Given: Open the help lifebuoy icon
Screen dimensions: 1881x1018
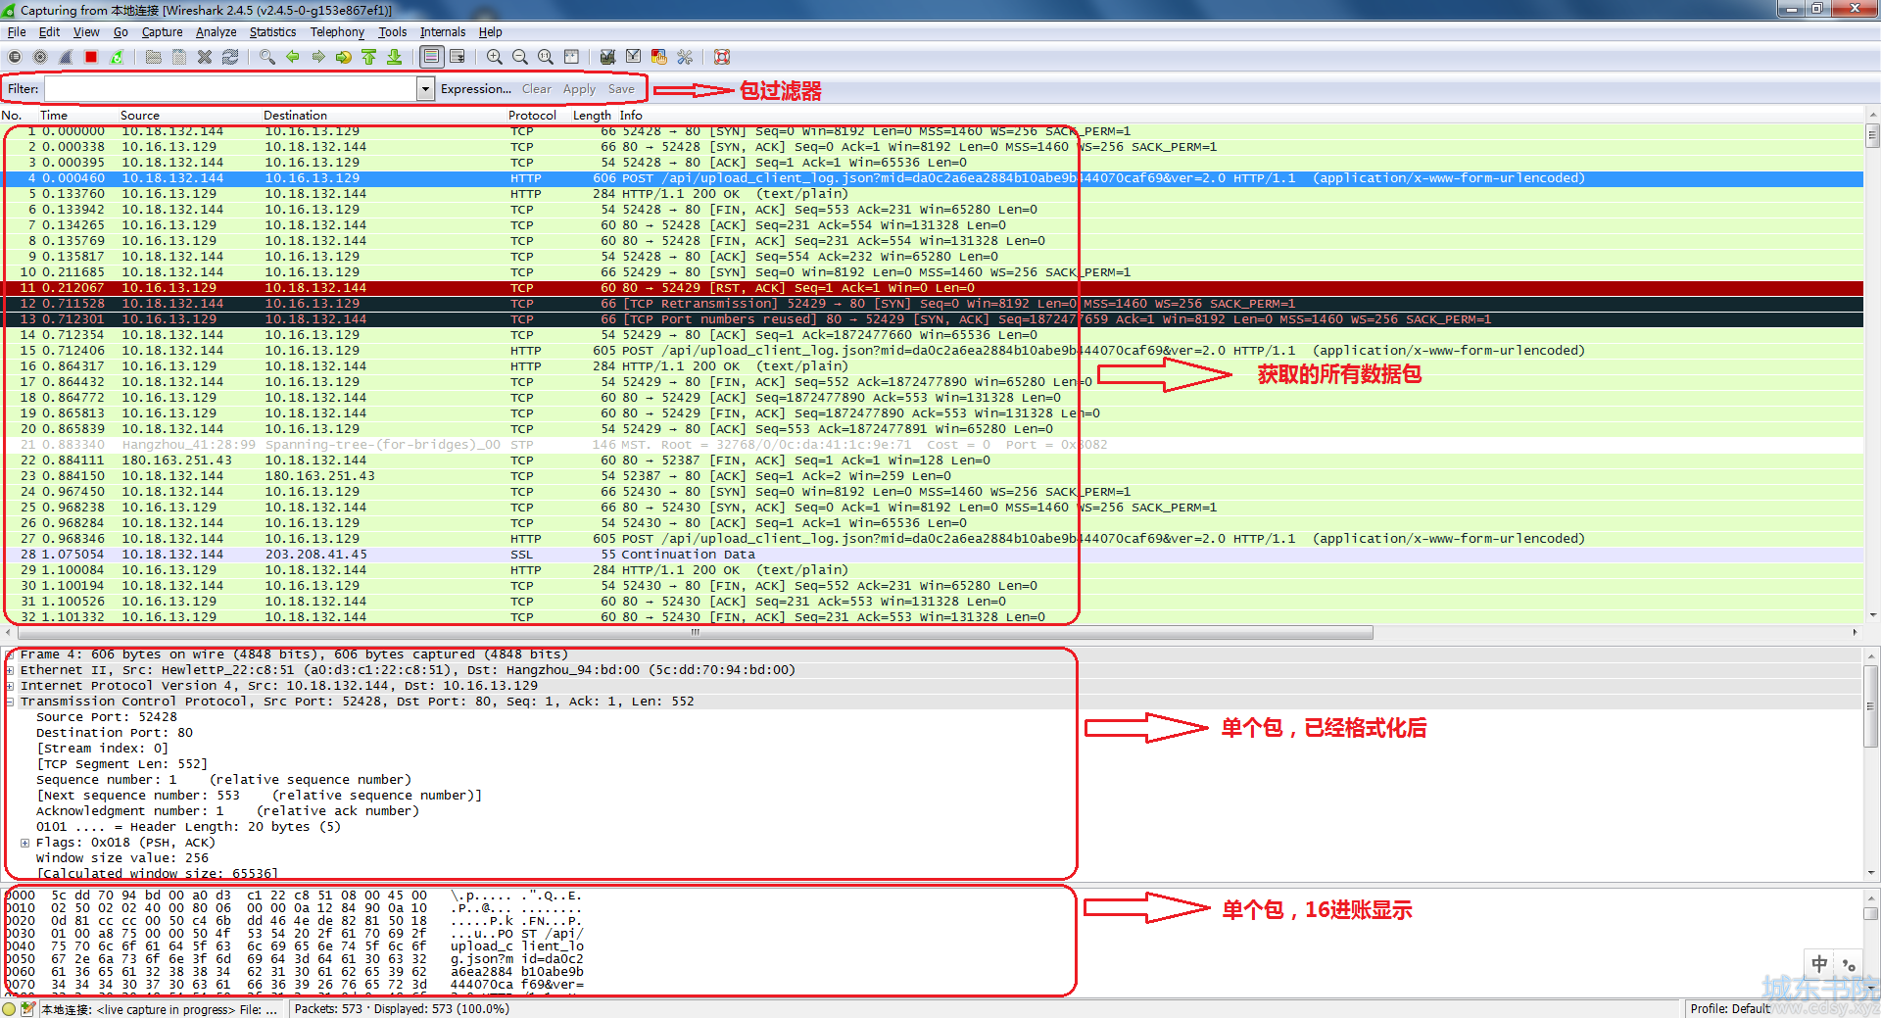Looking at the screenshot, I should coord(722,57).
